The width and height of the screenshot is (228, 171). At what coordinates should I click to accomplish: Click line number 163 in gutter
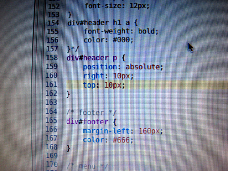point(51,102)
